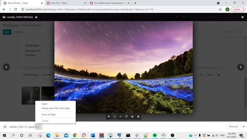Open Windows taskbar search
247x139 pixels.
[x=13, y=135]
